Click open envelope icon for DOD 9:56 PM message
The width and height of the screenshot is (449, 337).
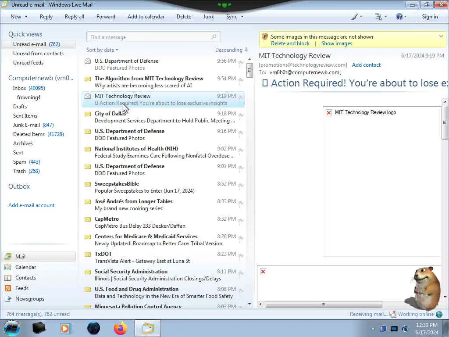[x=88, y=61]
